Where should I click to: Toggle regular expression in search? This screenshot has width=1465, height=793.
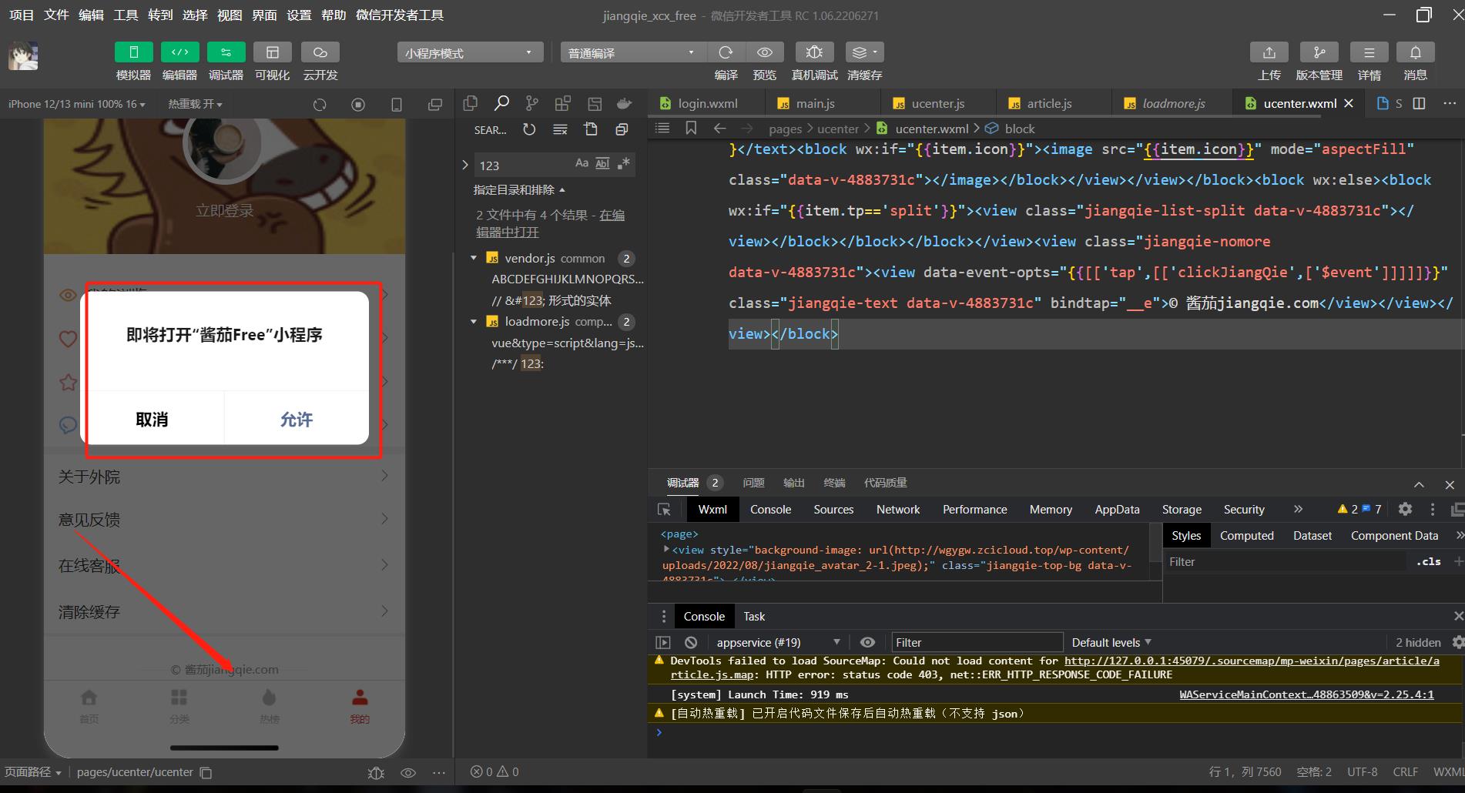point(624,164)
